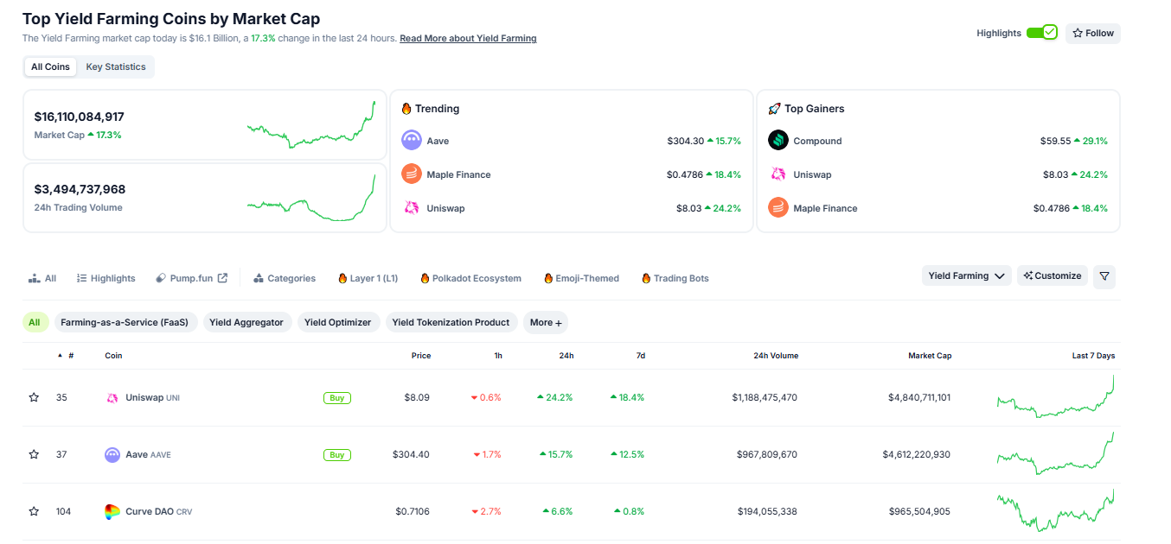The width and height of the screenshot is (1171, 544).
Task: Open the Yield Farming category dropdown
Action: coord(966,276)
